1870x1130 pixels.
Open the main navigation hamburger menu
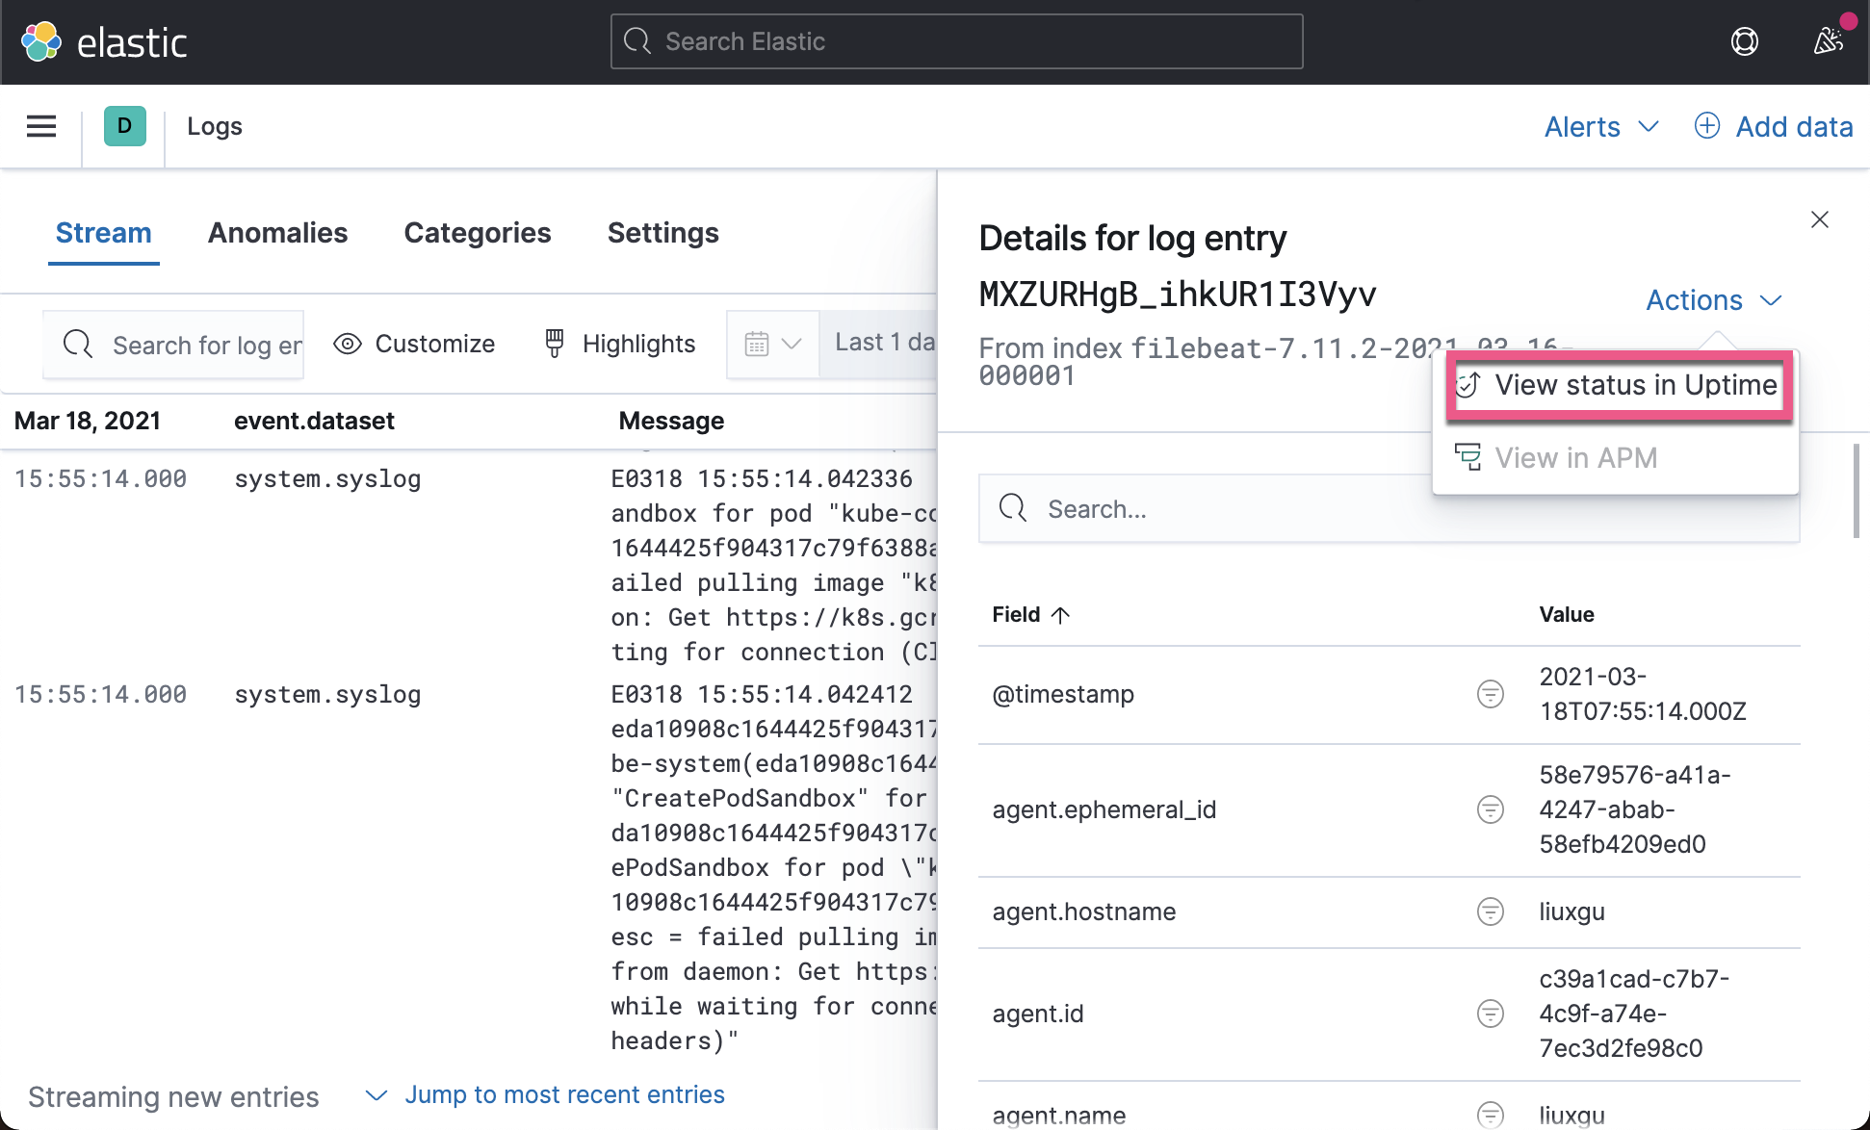point(40,126)
